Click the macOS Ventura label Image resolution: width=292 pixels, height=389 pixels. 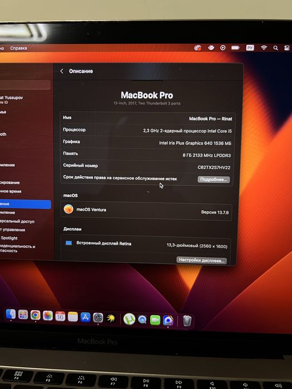click(91, 210)
